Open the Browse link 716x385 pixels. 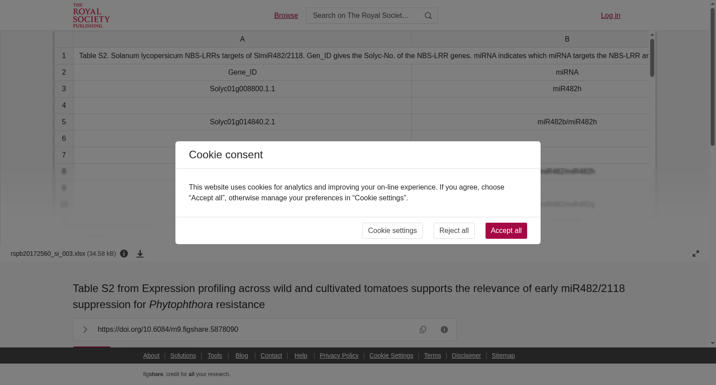point(286,16)
